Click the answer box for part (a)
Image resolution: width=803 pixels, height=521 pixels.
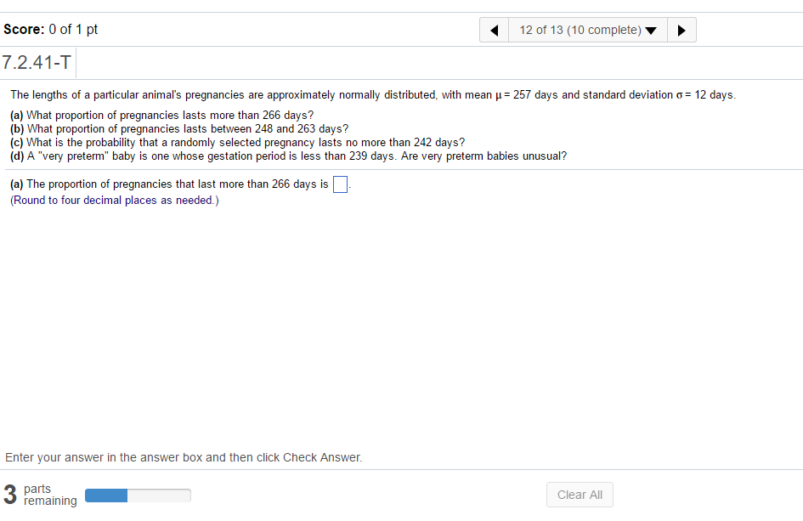click(340, 184)
